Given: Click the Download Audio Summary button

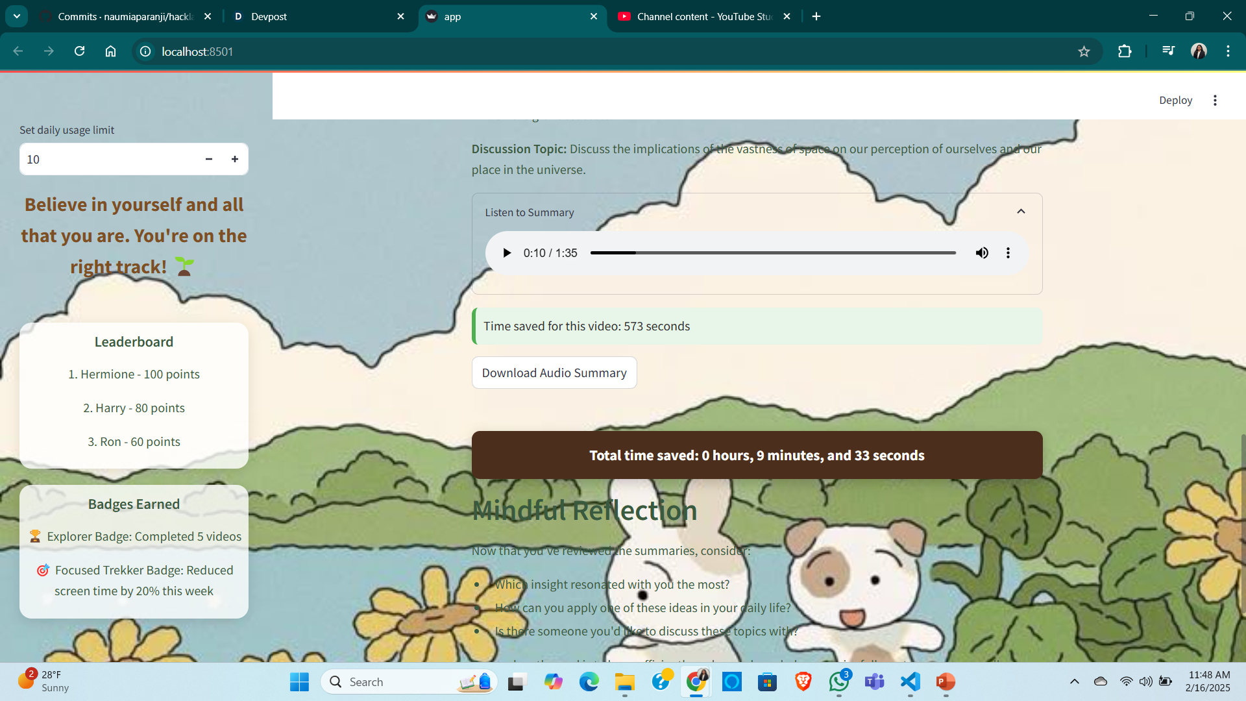Looking at the screenshot, I should [x=554, y=373].
